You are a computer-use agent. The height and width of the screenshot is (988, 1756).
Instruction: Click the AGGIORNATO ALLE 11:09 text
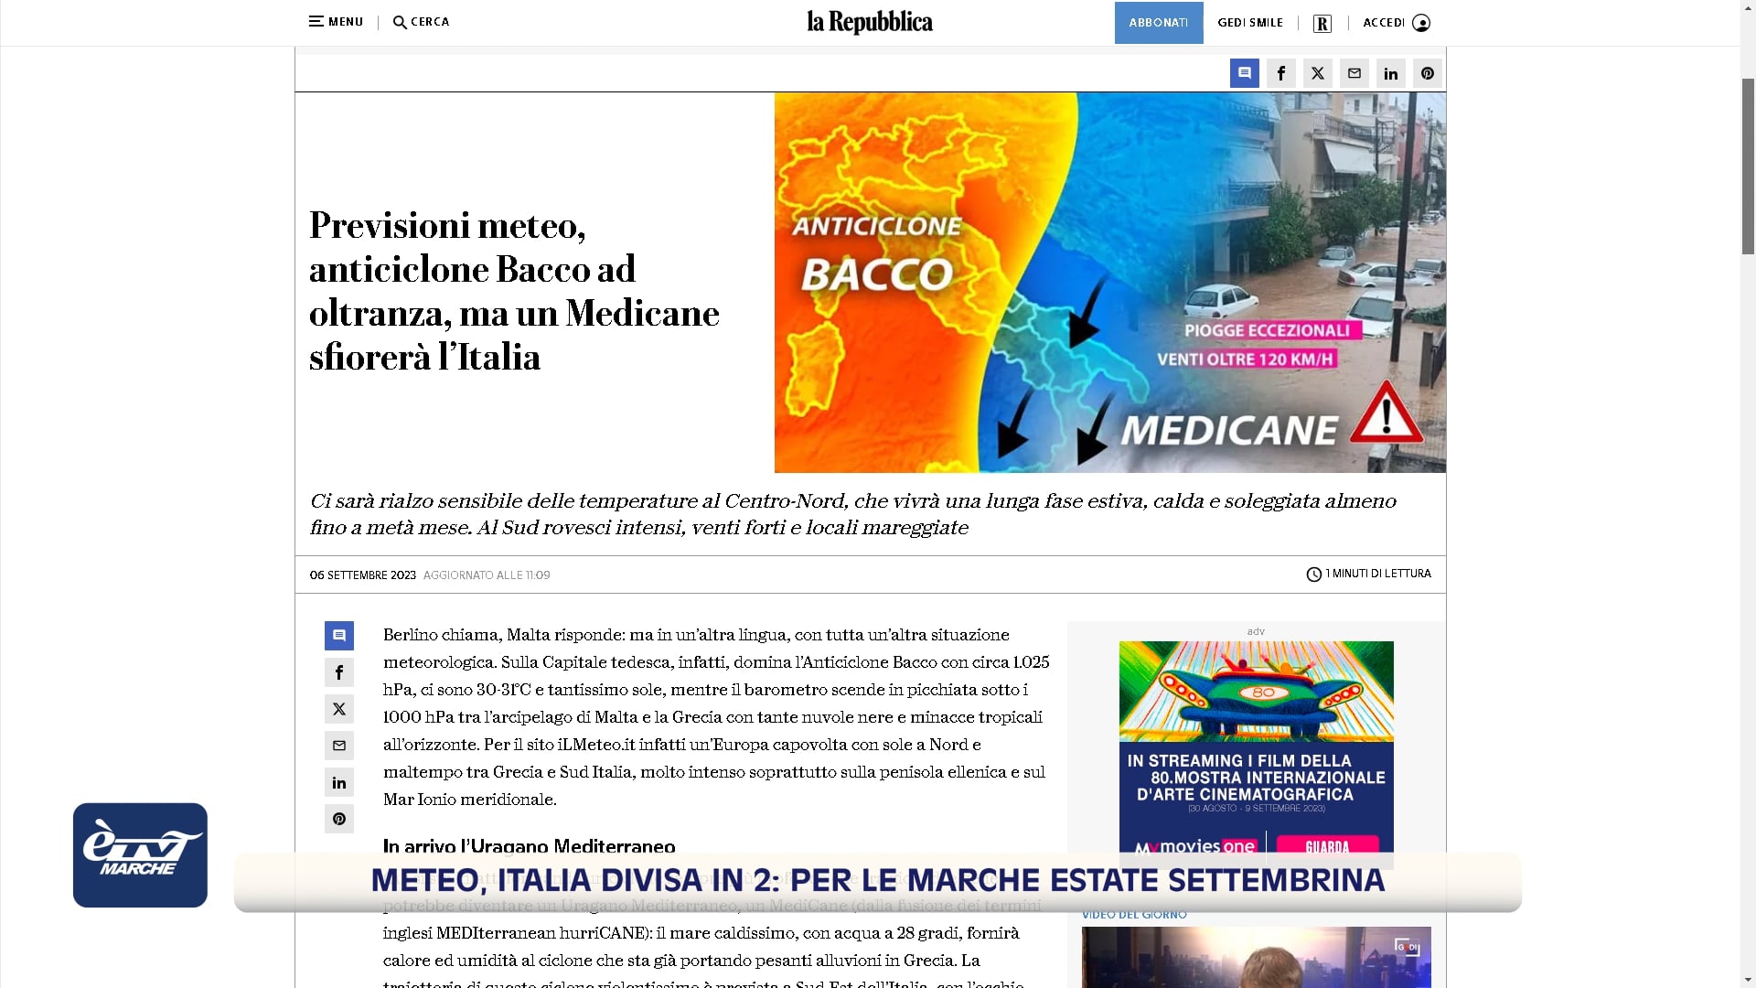(487, 575)
